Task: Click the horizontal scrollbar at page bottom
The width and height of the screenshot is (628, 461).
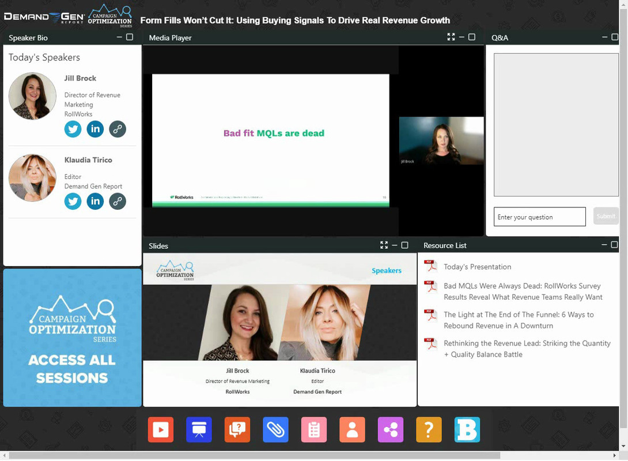Action: point(254,456)
